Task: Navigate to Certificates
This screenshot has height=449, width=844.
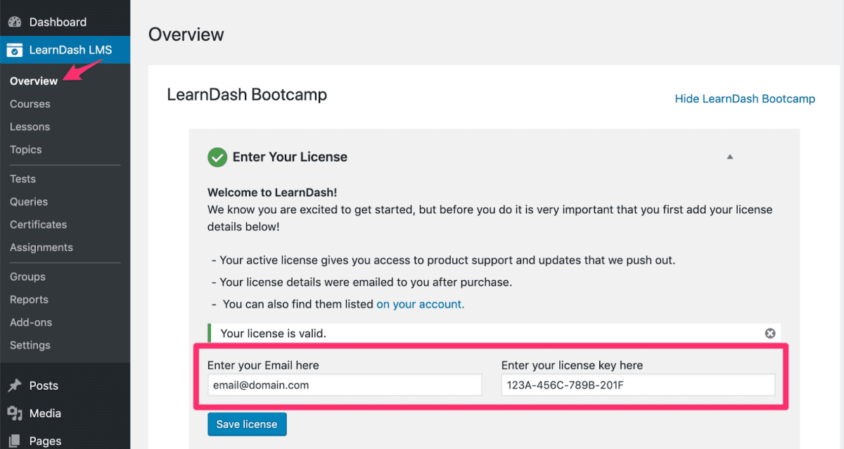Action: [38, 224]
